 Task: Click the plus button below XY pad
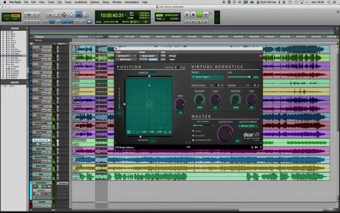[x=170, y=132]
